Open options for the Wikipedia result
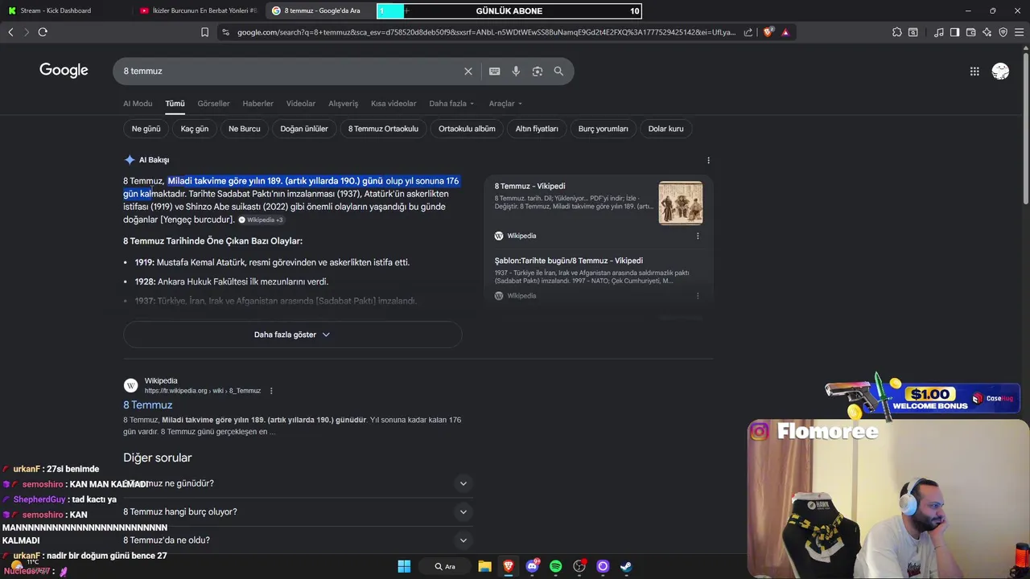Screen dimensions: 1030x579 coord(271,391)
